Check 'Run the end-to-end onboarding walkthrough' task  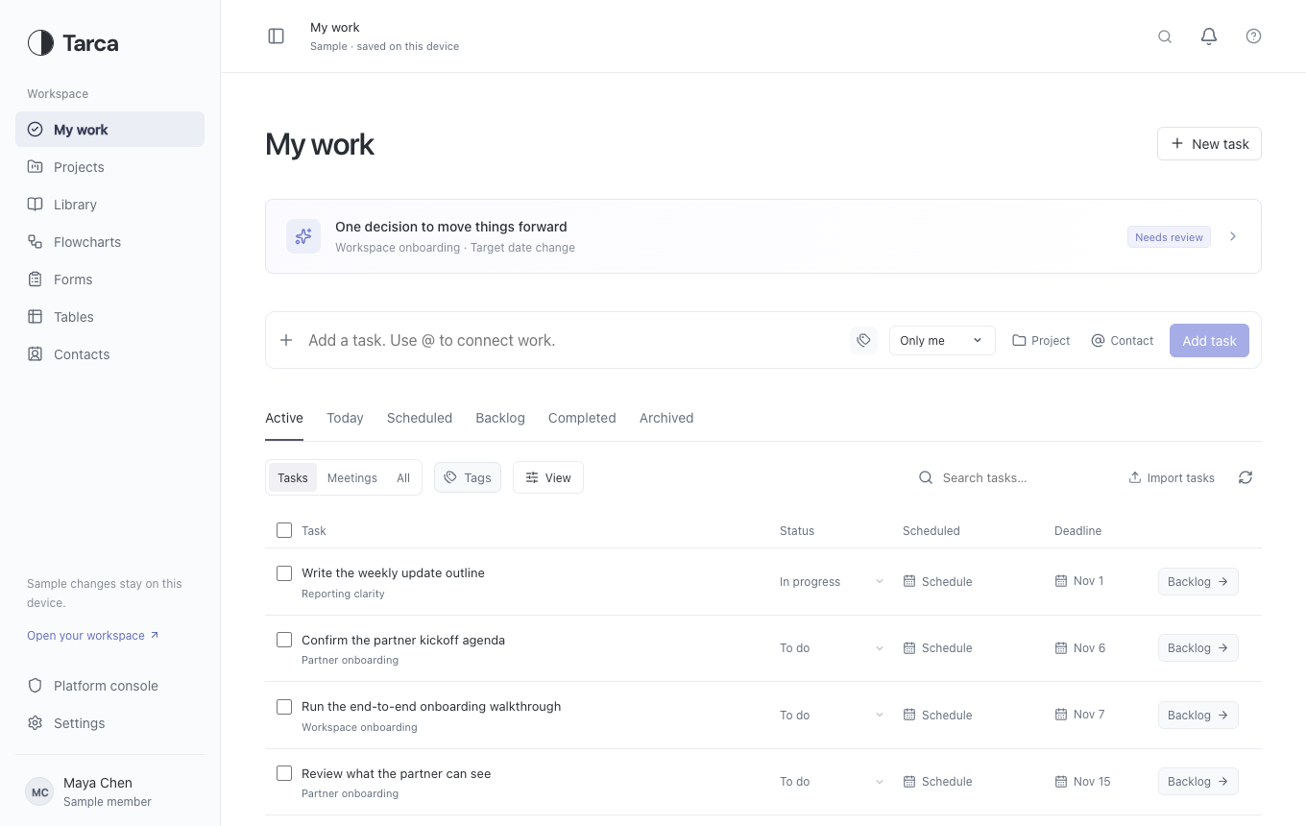(284, 707)
